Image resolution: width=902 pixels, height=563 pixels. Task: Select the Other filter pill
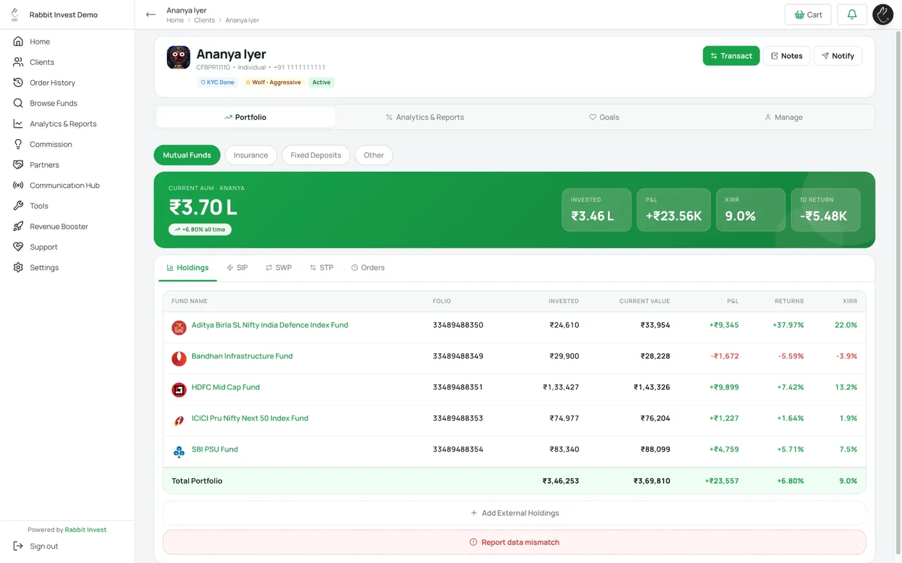374,155
